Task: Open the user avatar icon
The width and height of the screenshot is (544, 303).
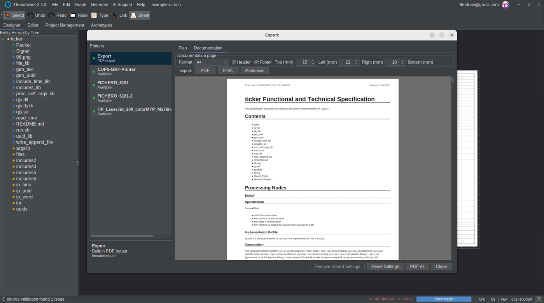Action: click(506, 5)
